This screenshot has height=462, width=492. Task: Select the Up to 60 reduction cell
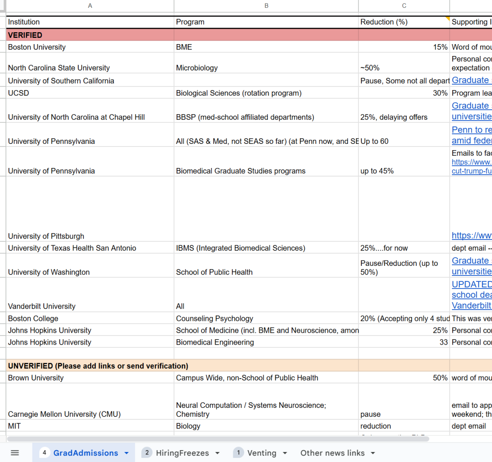coord(404,135)
